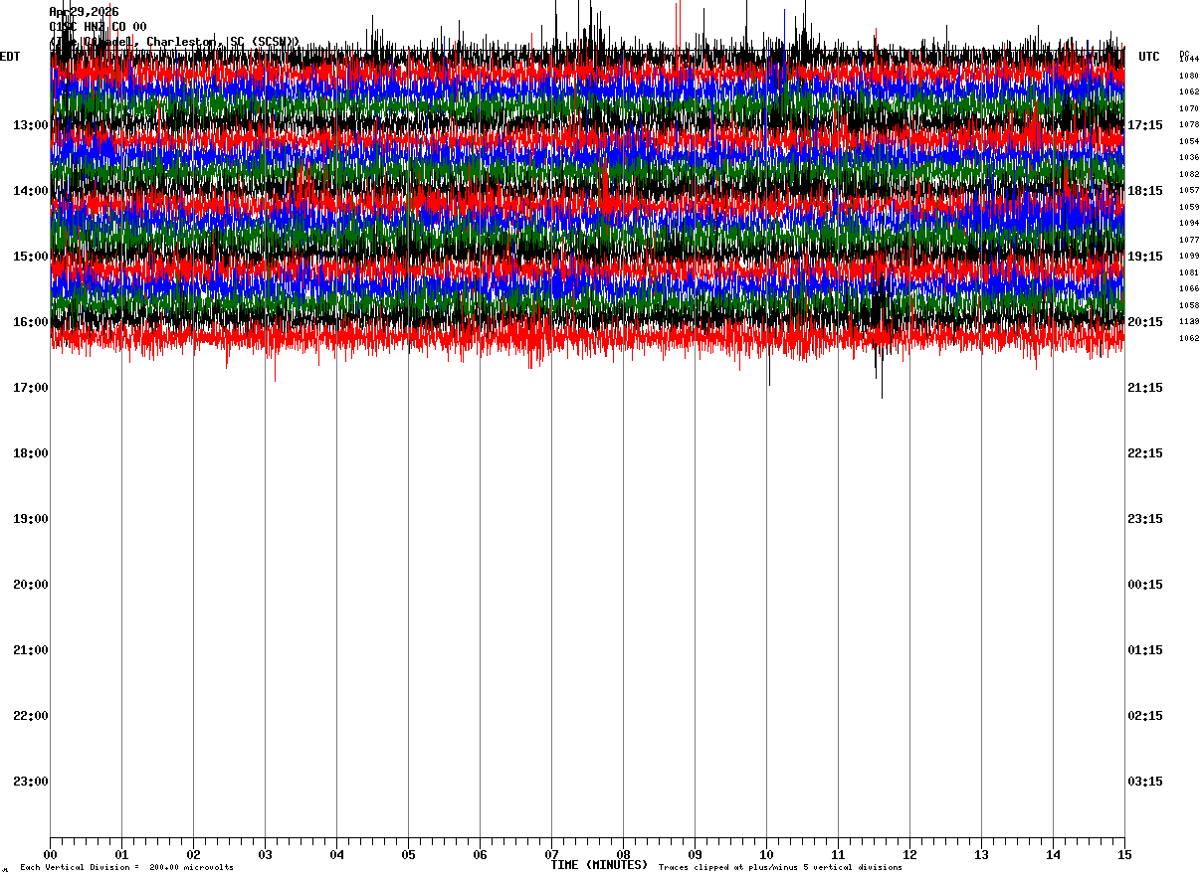The height and width of the screenshot is (881, 1204).
Task: Click minute axis tick label 12
Action: (909, 854)
